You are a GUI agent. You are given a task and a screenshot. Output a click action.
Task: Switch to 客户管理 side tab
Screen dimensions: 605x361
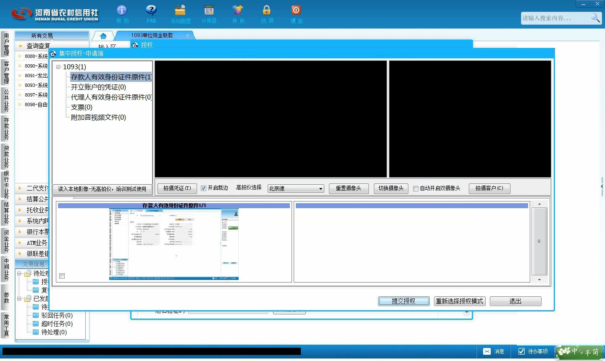click(6, 72)
